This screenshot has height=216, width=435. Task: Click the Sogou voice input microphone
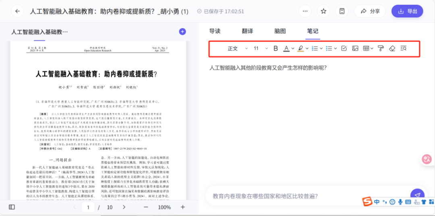tap(400, 202)
